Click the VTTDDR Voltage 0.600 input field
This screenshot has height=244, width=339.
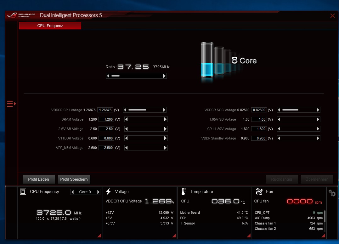[106, 138]
